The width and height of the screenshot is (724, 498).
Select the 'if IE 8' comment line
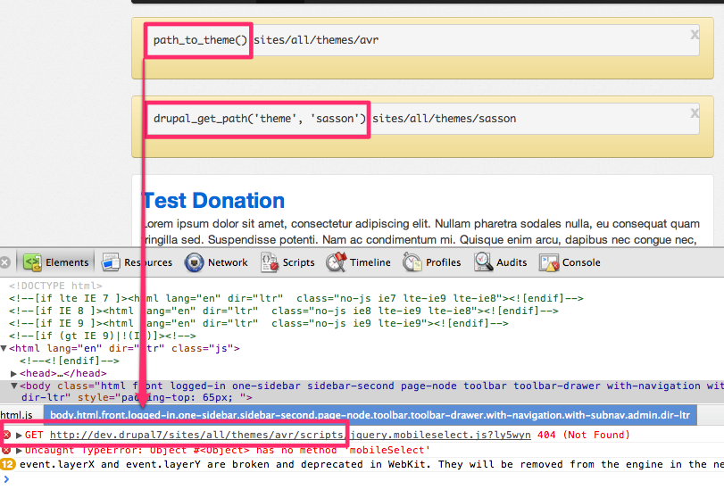[x=284, y=311]
